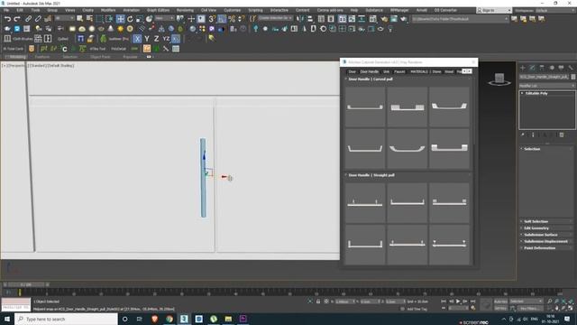Click the Select by Name icon
This screenshot has height=325, width=577.
click(x=89, y=19)
